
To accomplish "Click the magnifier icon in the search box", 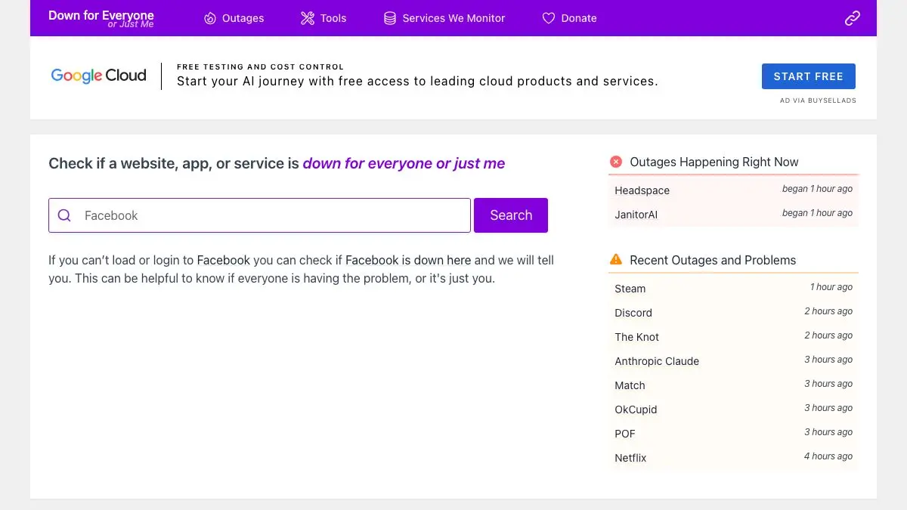I will click(64, 215).
